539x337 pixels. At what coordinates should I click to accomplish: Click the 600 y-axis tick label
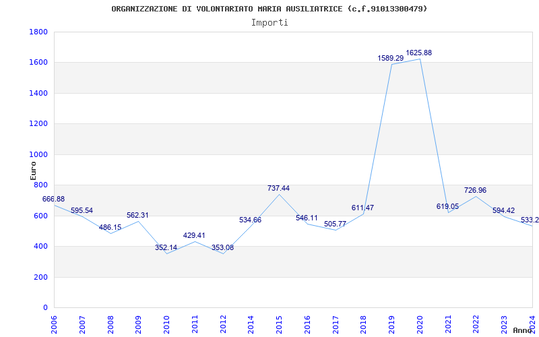click(40, 216)
